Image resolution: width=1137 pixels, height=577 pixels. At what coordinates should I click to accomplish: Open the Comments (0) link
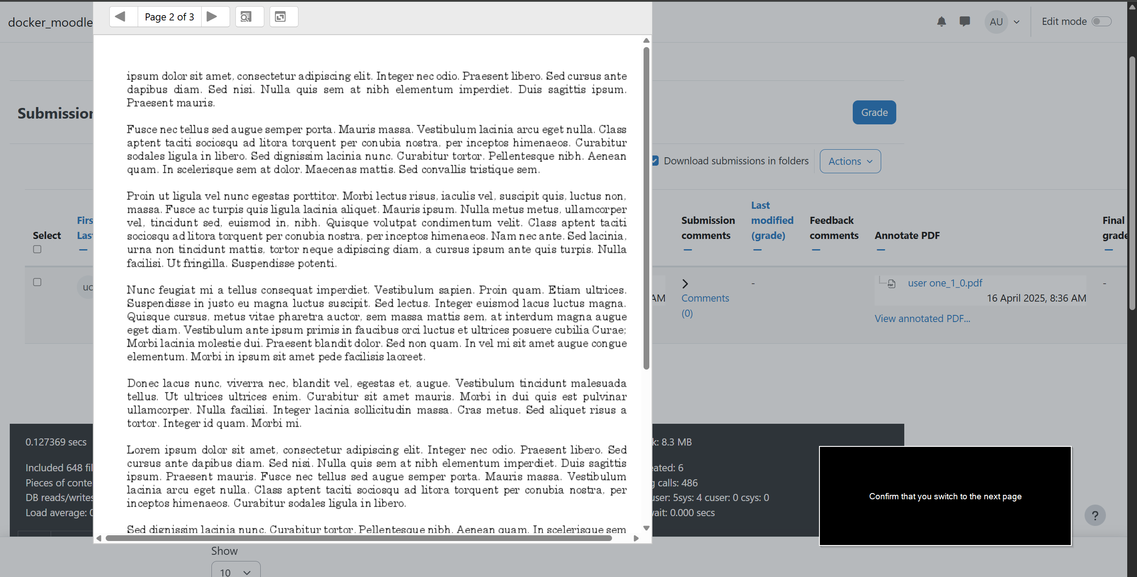tap(705, 306)
